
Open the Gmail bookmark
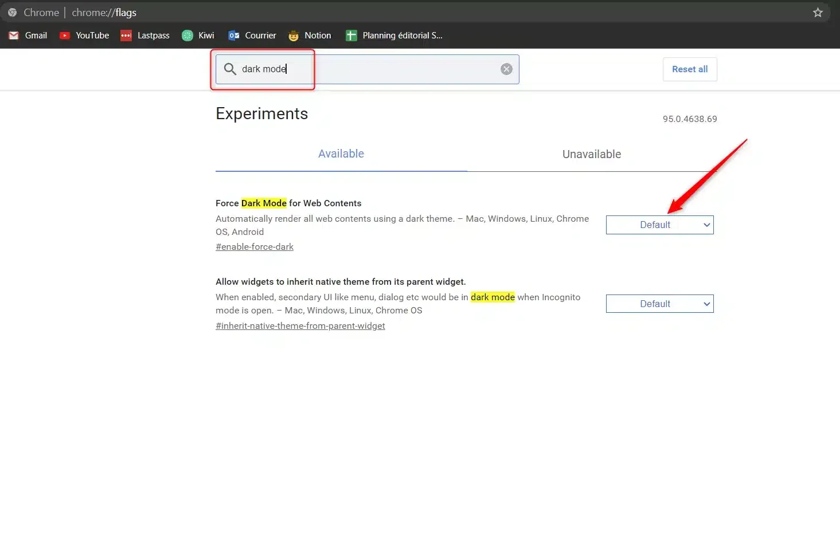(x=28, y=36)
